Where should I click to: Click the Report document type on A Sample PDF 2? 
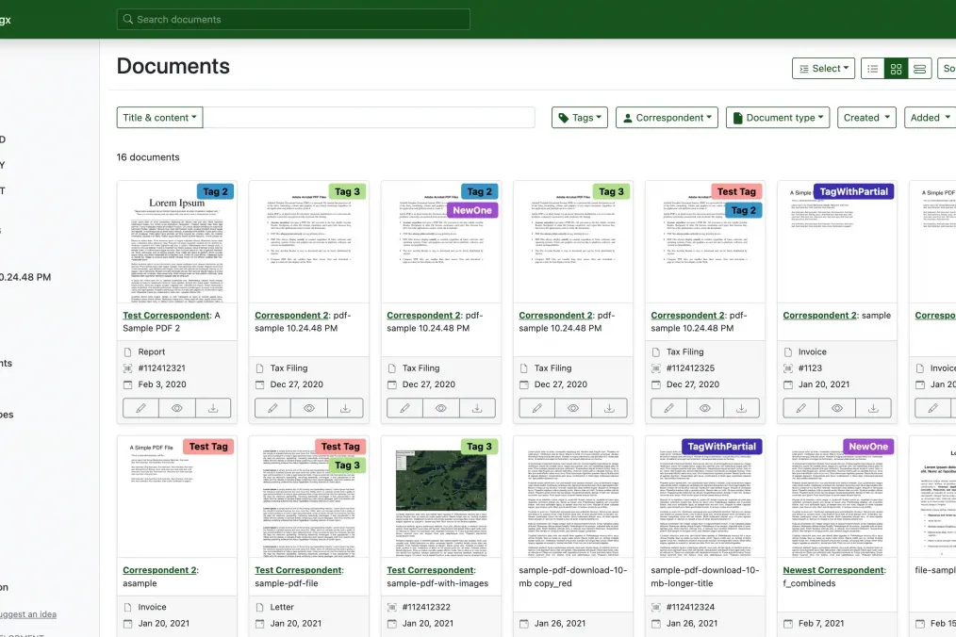pyautogui.click(x=151, y=351)
